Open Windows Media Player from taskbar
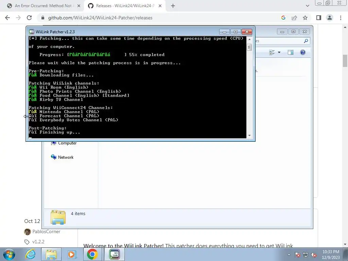This screenshot has width=348, height=261. pos(71,255)
